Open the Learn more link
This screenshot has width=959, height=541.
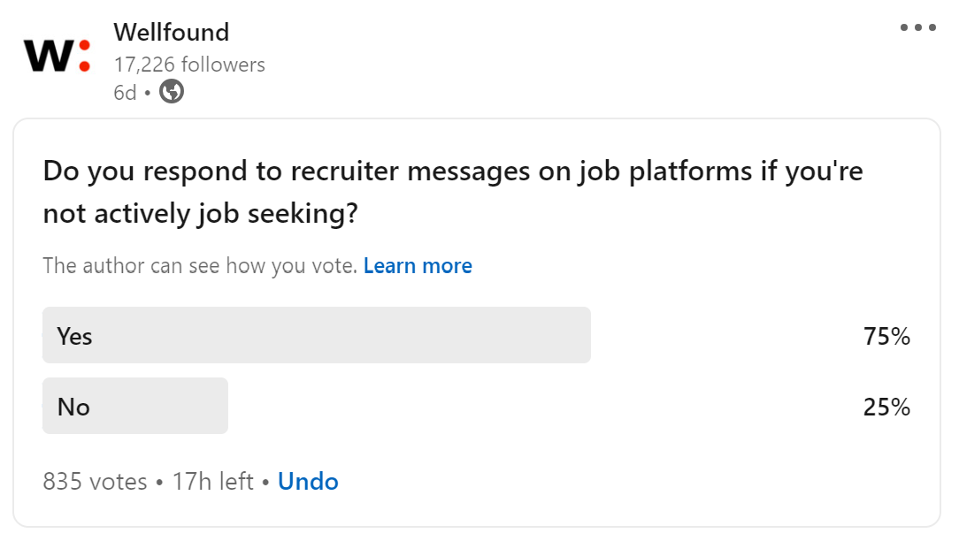[418, 266]
